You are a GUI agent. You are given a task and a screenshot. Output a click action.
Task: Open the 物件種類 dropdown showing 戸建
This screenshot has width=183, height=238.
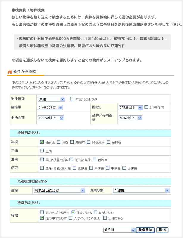[51, 99]
